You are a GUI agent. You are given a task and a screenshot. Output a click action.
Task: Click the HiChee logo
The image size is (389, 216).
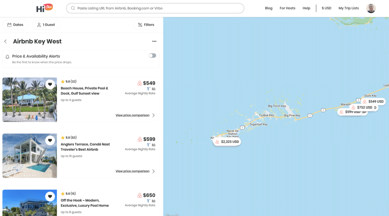point(44,8)
